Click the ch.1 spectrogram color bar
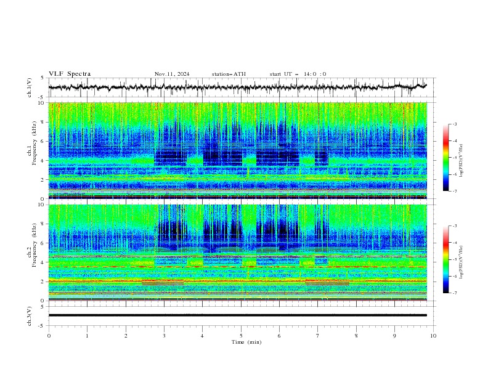The image size is (488, 377). (x=446, y=158)
